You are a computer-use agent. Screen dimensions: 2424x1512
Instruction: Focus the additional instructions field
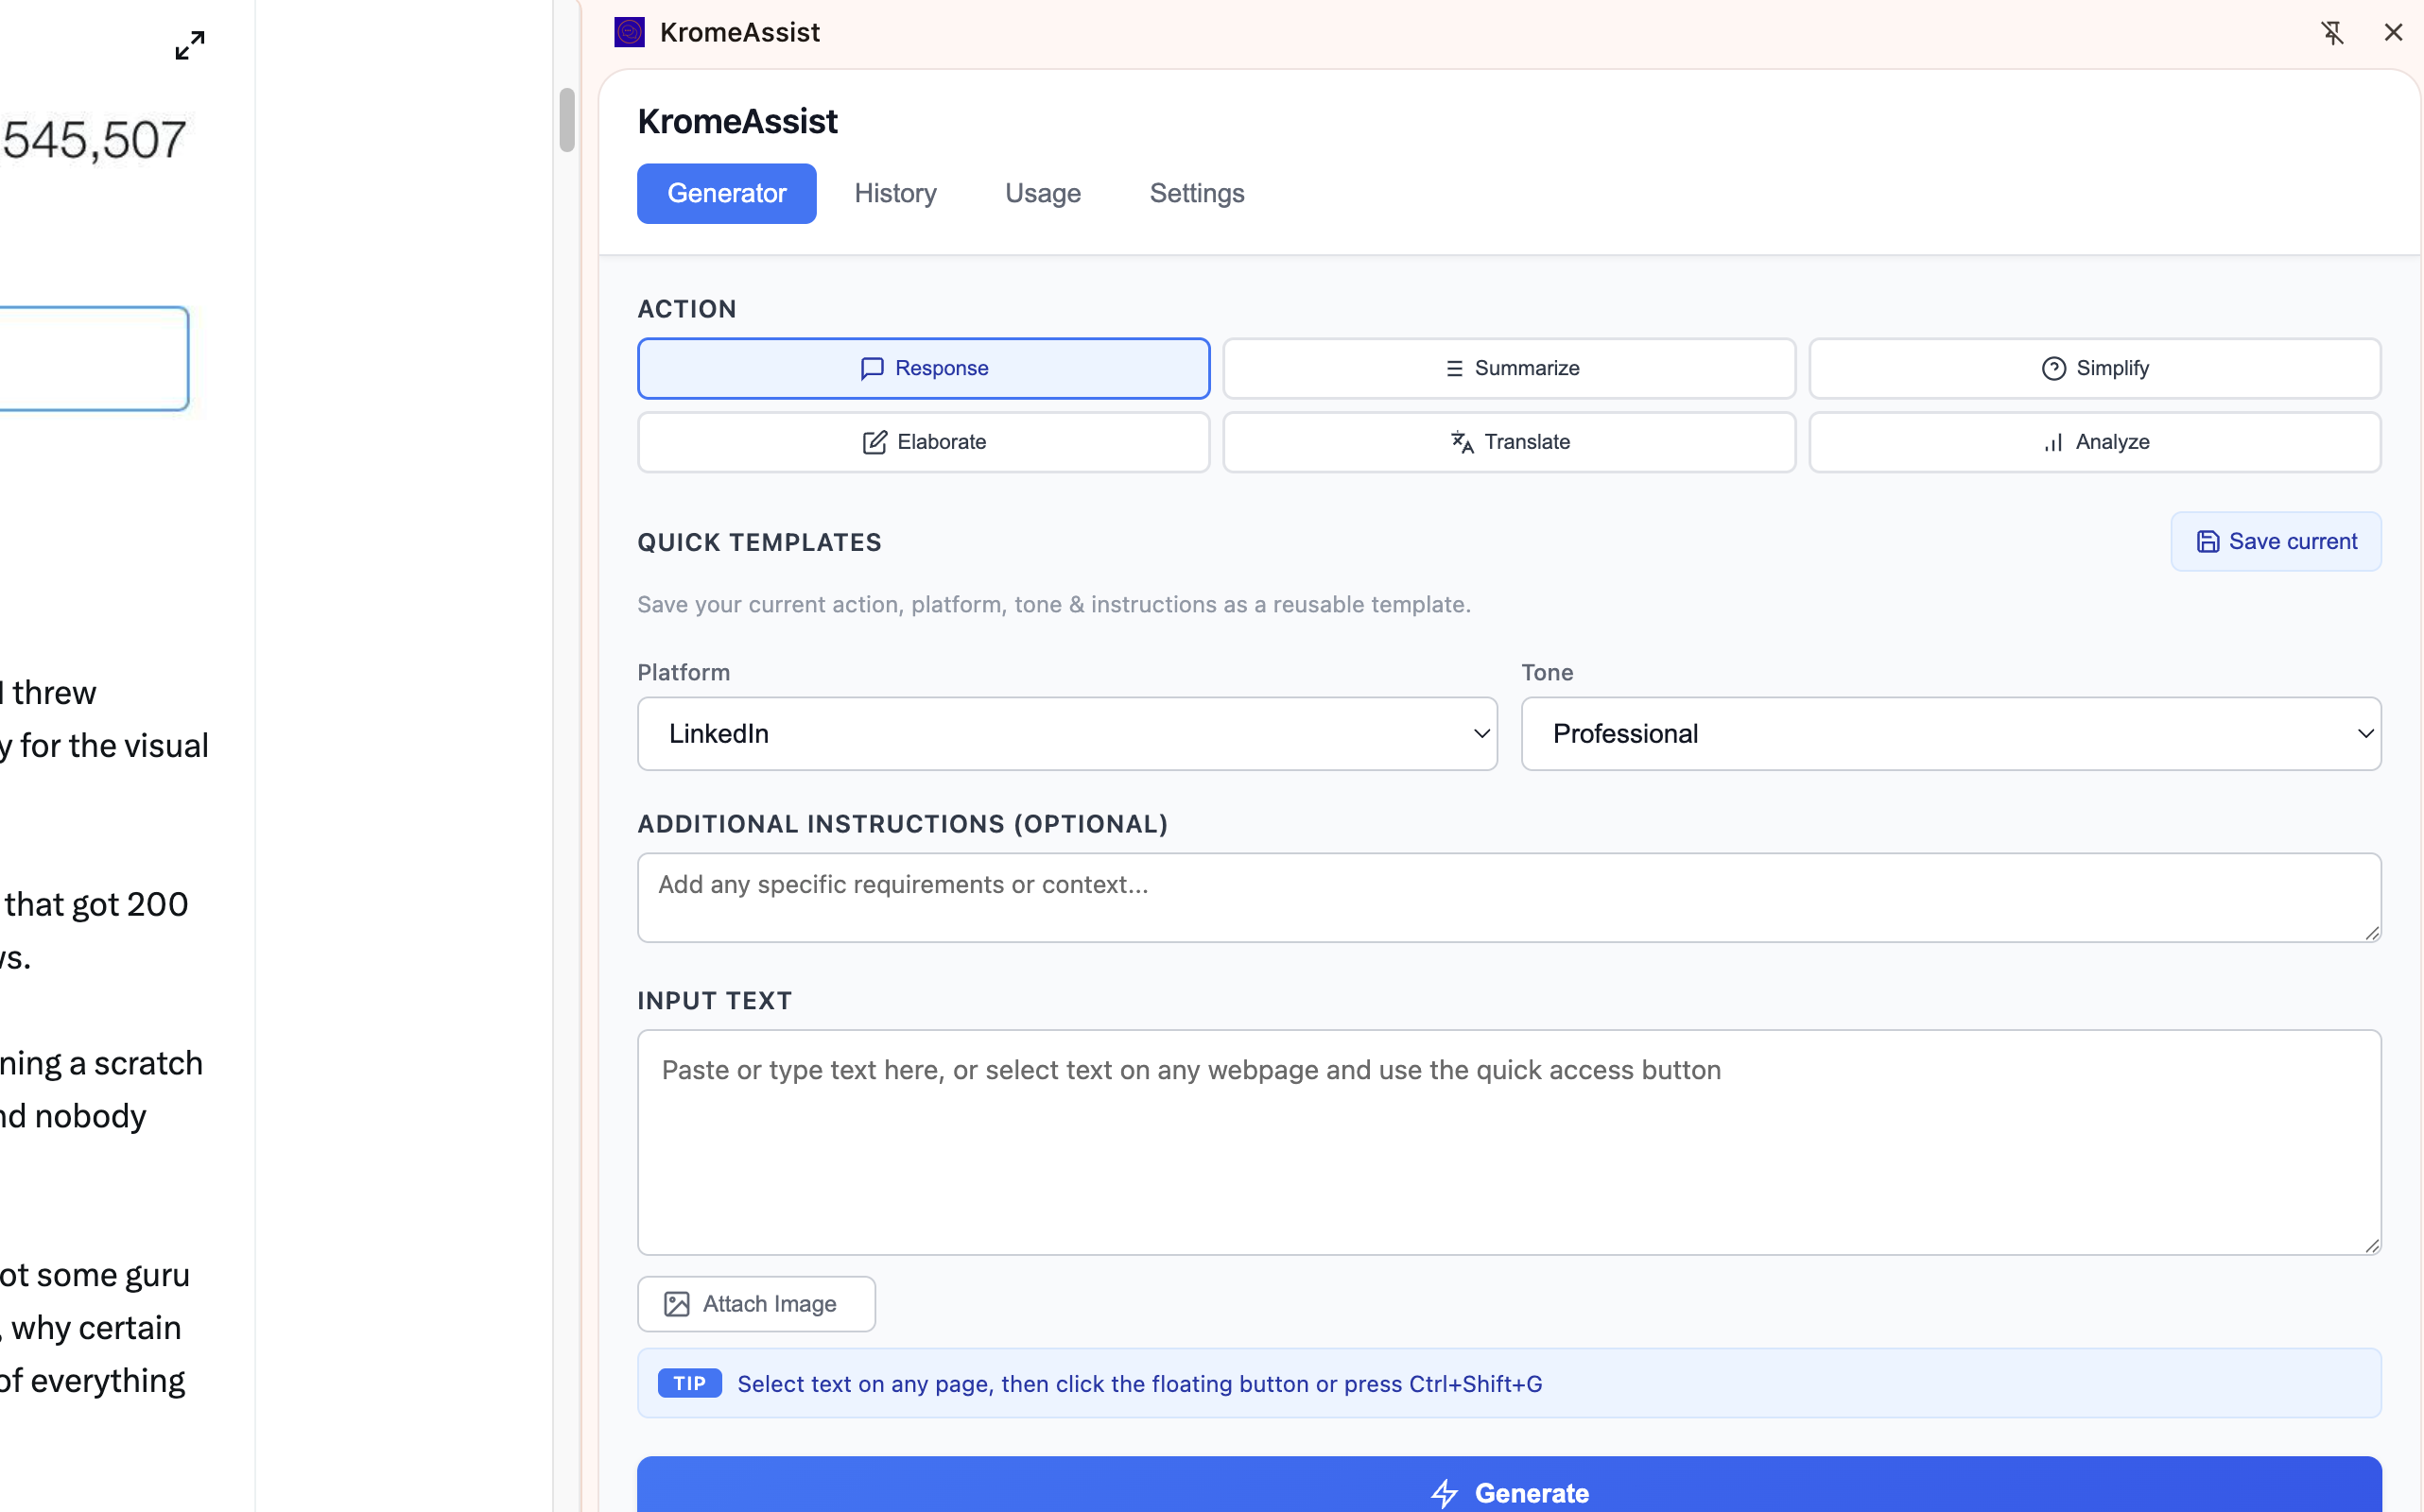1509,897
